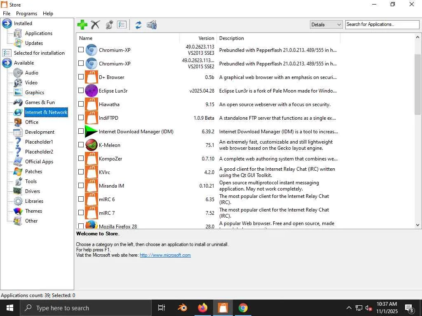This screenshot has width=422, height=316.
Task: Open the Programs menu
Action: click(x=26, y=14)
